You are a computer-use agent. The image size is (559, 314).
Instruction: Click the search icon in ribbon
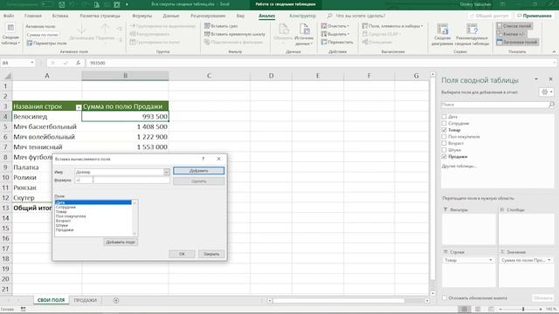pos(330,16)
